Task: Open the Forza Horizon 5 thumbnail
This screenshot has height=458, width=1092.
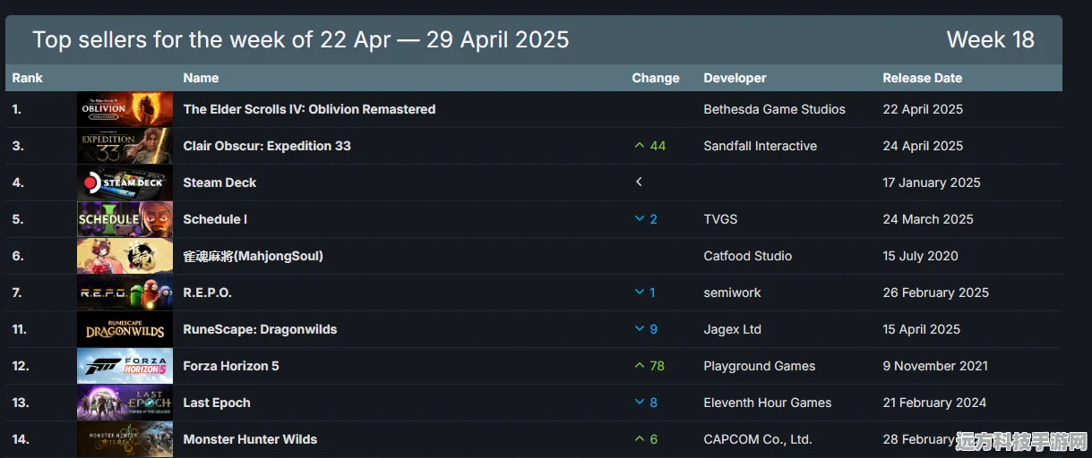Action: click(125, 366)
